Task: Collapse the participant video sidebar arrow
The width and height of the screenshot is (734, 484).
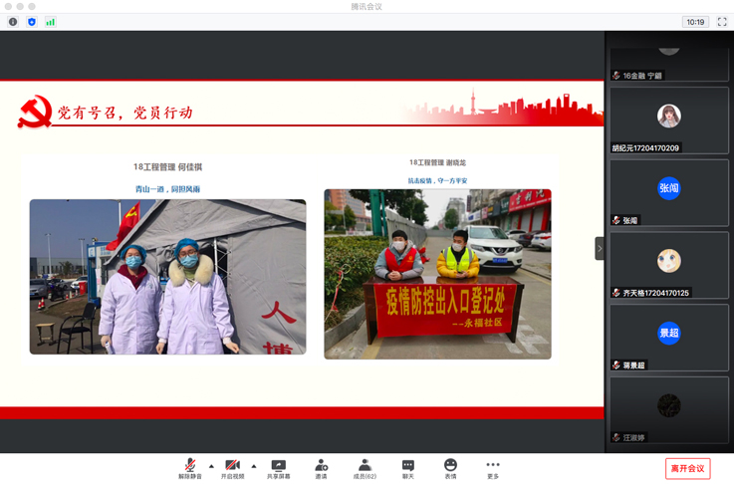Action: click(600, 248)
